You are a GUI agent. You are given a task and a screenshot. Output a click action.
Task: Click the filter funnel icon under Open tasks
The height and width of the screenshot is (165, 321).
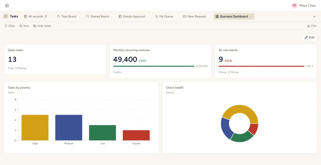pos(16,68)
